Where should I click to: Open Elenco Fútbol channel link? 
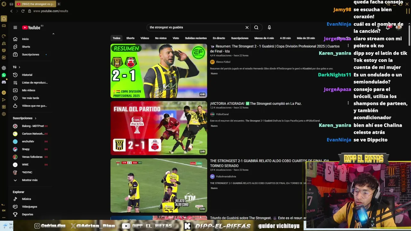(x=223, y=62)
